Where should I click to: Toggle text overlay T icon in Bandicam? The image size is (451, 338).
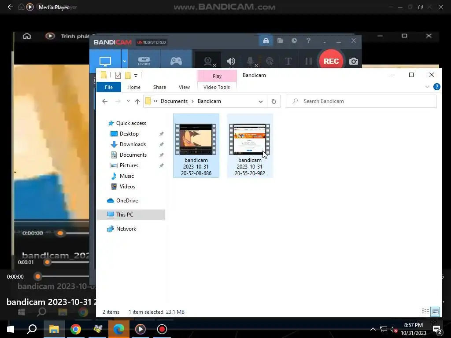(288, 61)
